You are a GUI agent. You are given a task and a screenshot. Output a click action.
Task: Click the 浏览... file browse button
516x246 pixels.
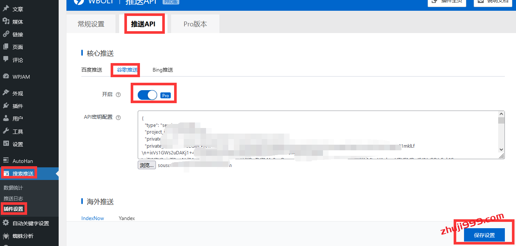point(147,165)
